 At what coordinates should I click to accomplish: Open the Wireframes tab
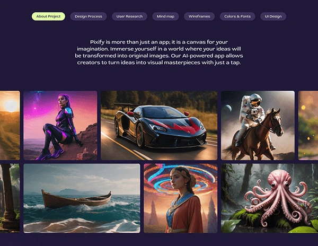(x=199, y=16)
